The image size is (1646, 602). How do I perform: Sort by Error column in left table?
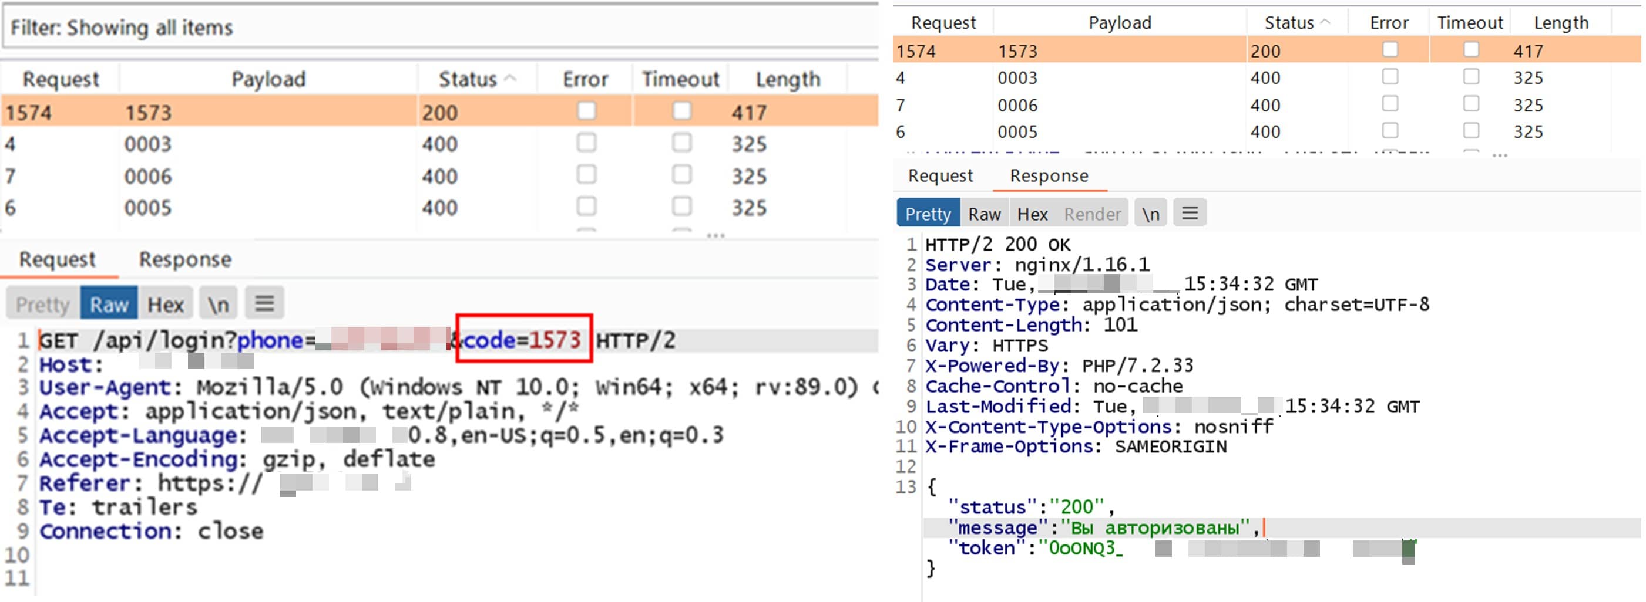585,79
